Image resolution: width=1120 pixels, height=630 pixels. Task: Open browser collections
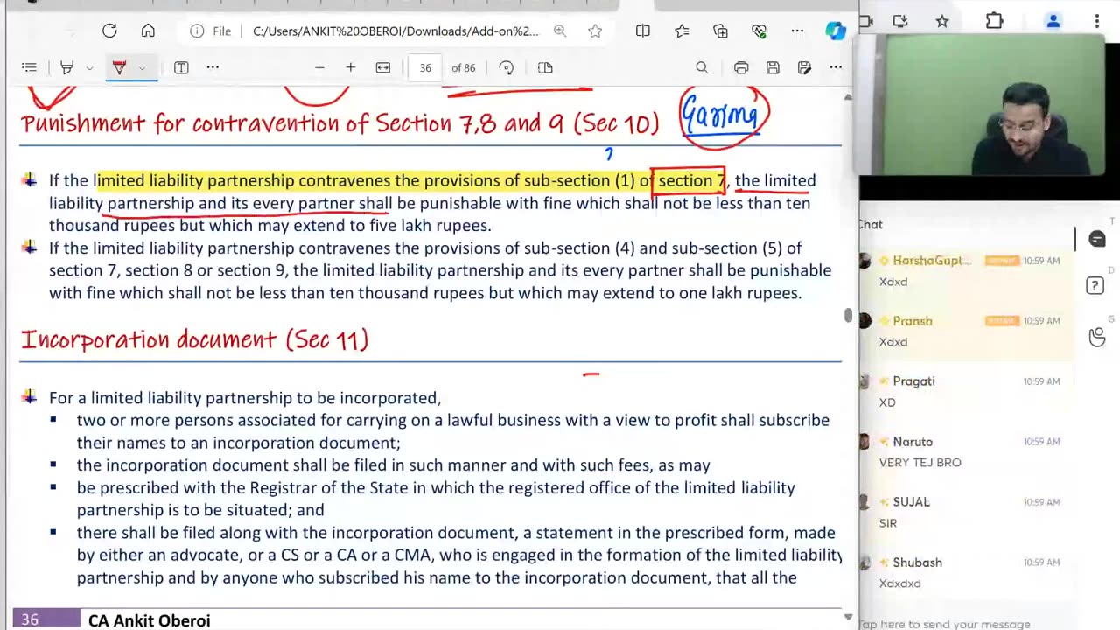720,31
